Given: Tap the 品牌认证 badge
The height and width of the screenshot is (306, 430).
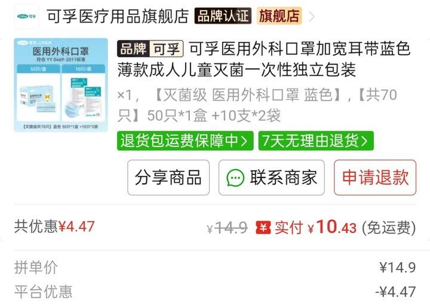Looking at the screenshot, I should 223,16.
